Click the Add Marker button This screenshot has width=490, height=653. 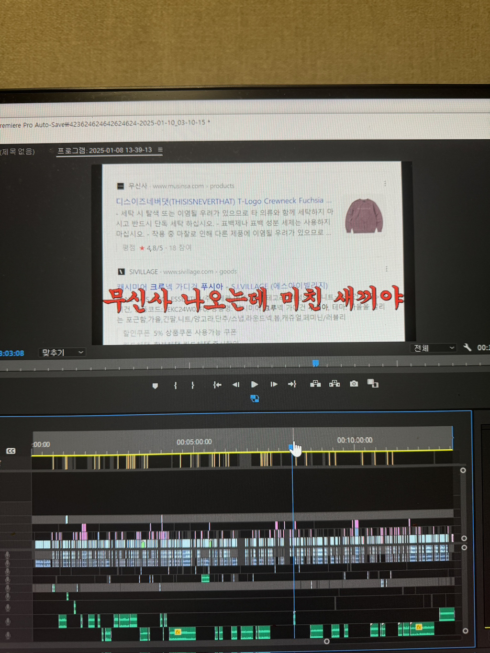[x=155, y=386]
